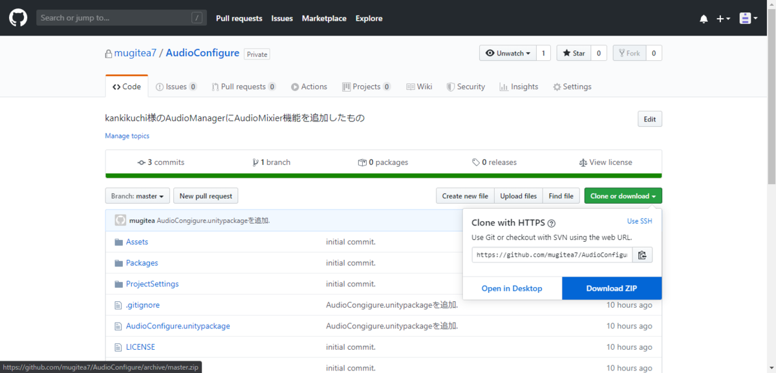Edit the repository description
Image resolution: width=776 pixels, height=373 pixels.
[649, 119]
